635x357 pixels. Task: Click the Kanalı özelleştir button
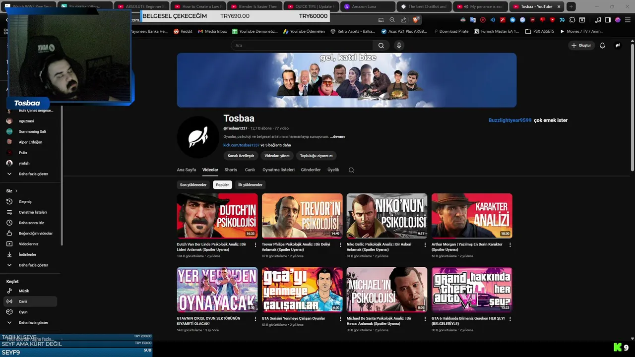[241, 156]
